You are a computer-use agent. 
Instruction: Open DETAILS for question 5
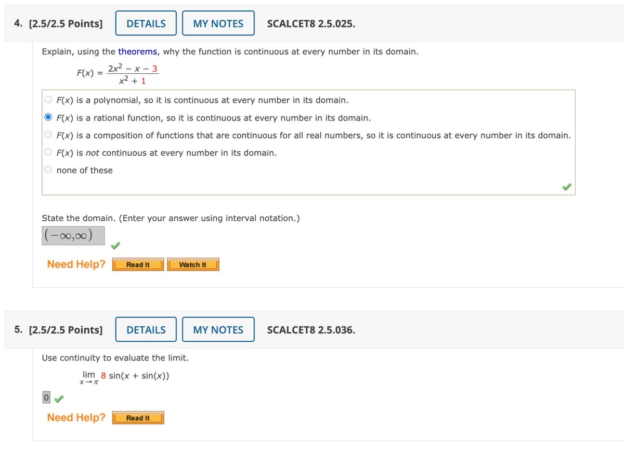146,329
